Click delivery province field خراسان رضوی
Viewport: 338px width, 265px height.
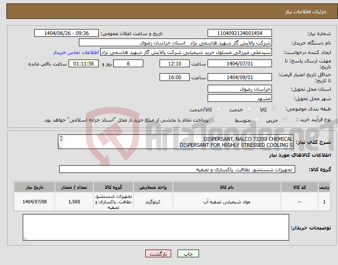240,89
